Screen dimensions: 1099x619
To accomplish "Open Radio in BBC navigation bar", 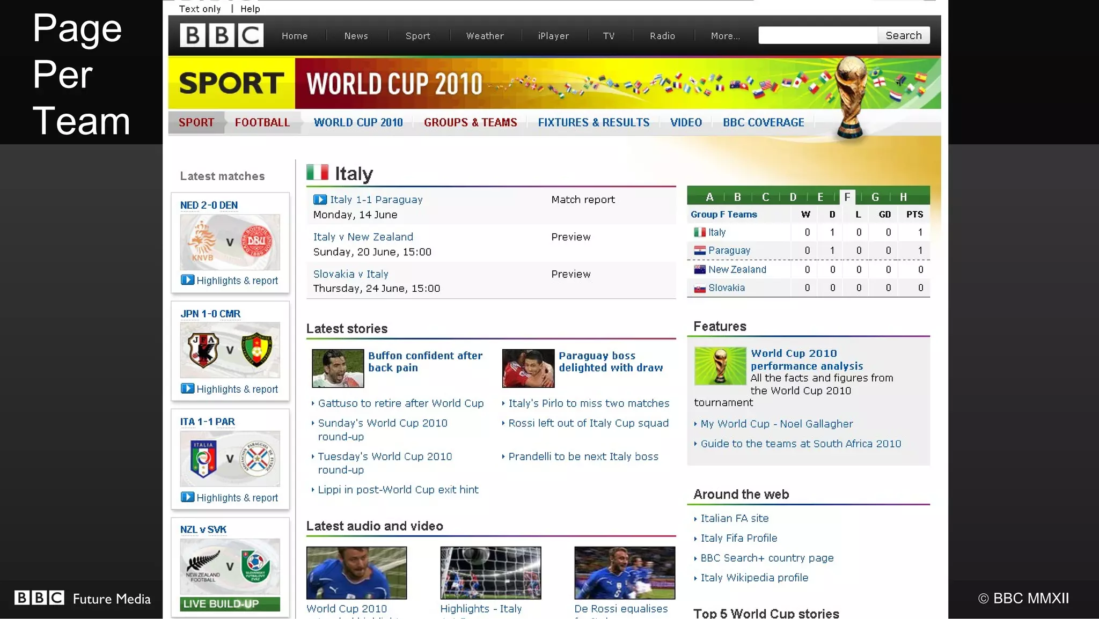I will pyautogui.click(x=662, y=36).
